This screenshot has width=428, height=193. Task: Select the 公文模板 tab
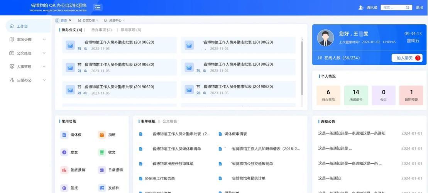pos(170,121)
